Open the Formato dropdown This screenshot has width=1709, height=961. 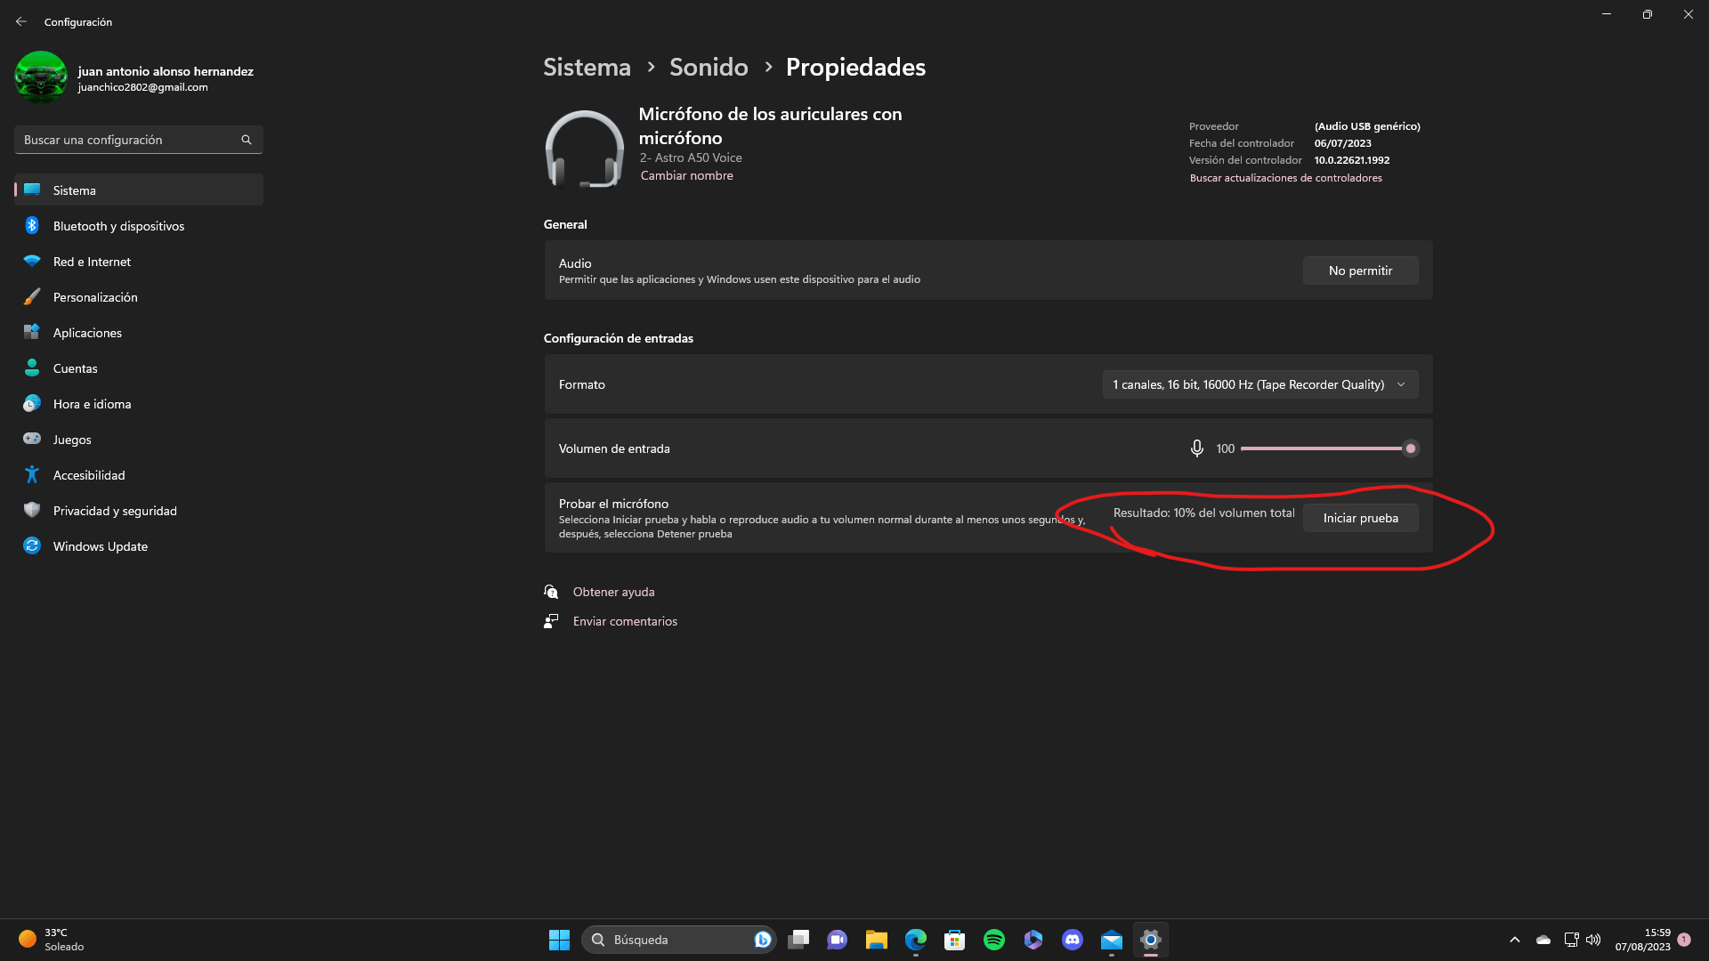(x=1259, y=384)
